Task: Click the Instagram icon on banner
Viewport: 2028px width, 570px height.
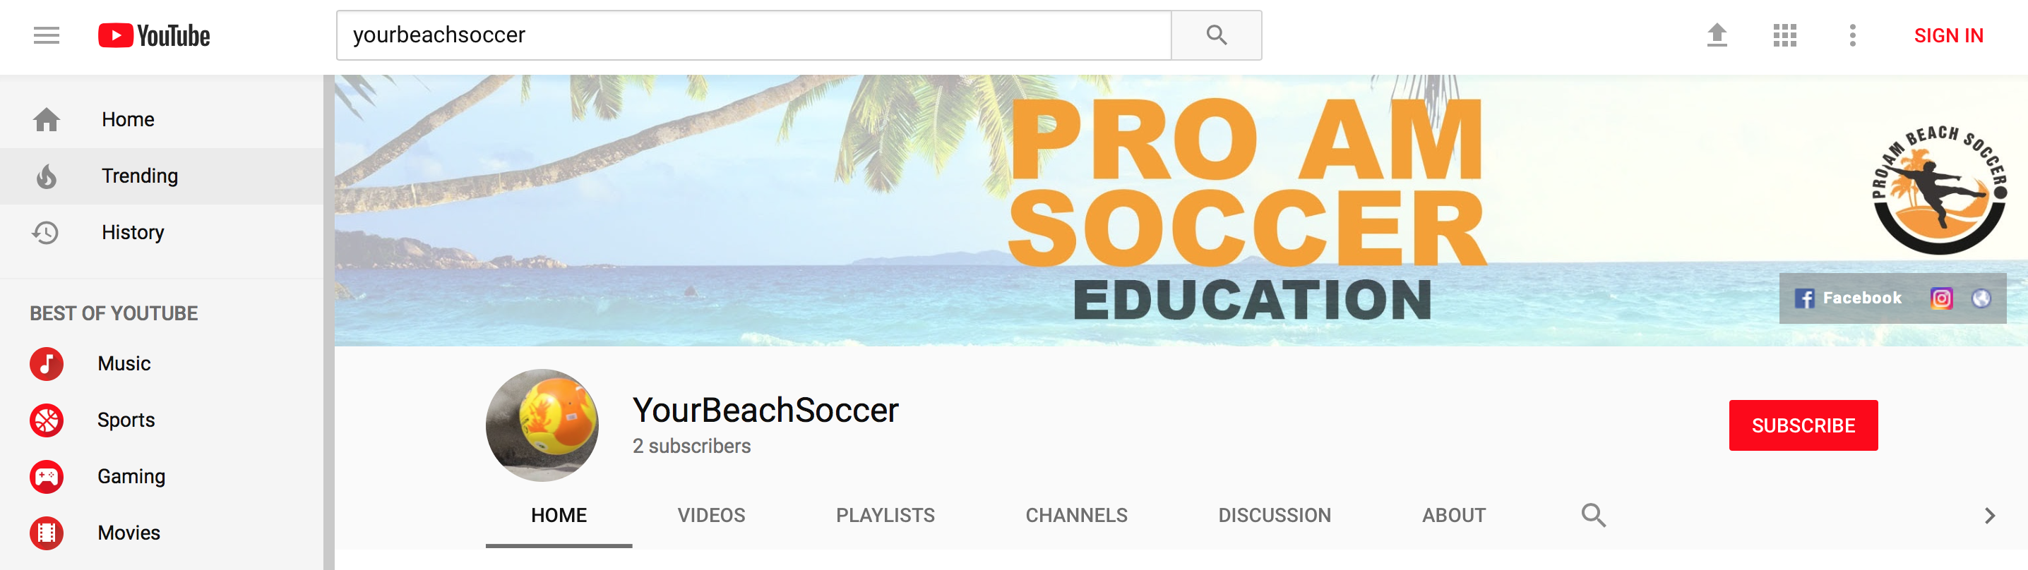Action: [x=1941, y=298]
